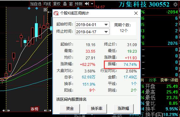Click the -2094 value in the right panel

click(172, 12)
